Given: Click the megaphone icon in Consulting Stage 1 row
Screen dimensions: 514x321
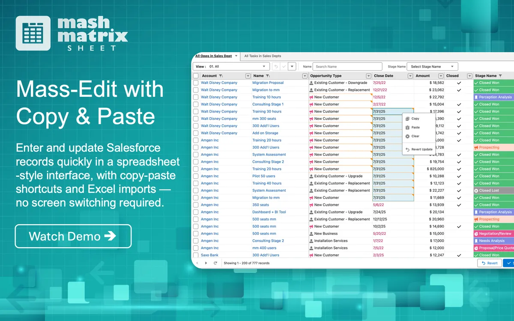Looking at the screenshot, I should 311,104.
